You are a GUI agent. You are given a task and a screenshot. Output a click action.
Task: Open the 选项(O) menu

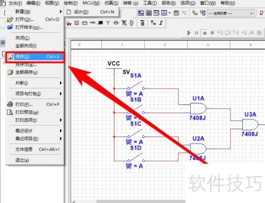[188, 3]
